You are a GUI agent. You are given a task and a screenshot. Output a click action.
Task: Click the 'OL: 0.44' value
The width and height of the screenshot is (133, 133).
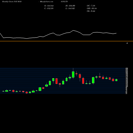pyautogui.click(x=91, y=11)
